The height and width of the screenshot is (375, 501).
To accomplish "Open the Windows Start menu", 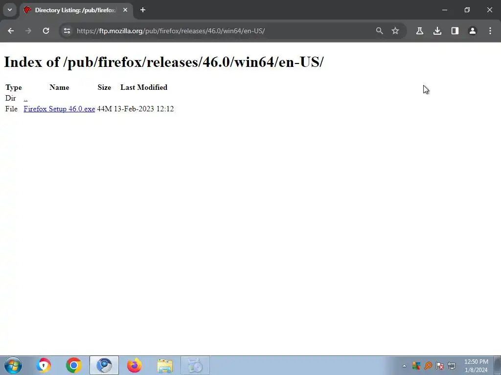I will point(13,365).
